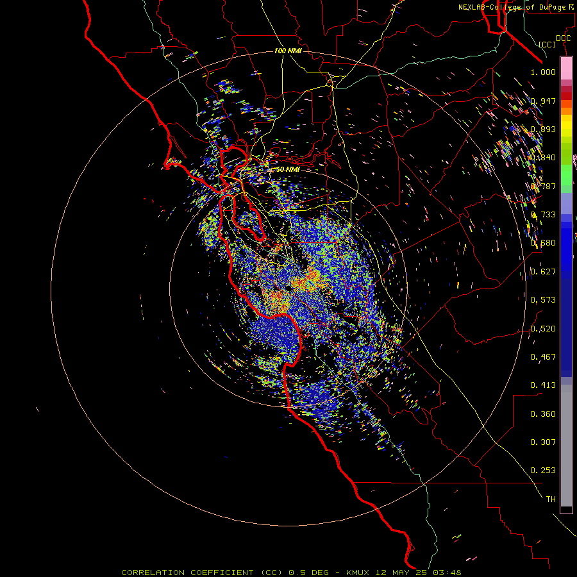This screenshot has height=577, width=577.
Task: Select the 1.000 legend value
Action: coord(543,72)
